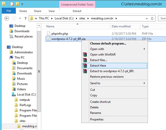Select Open with WinRAR
The image size is (166, 130).
(115, 55)
